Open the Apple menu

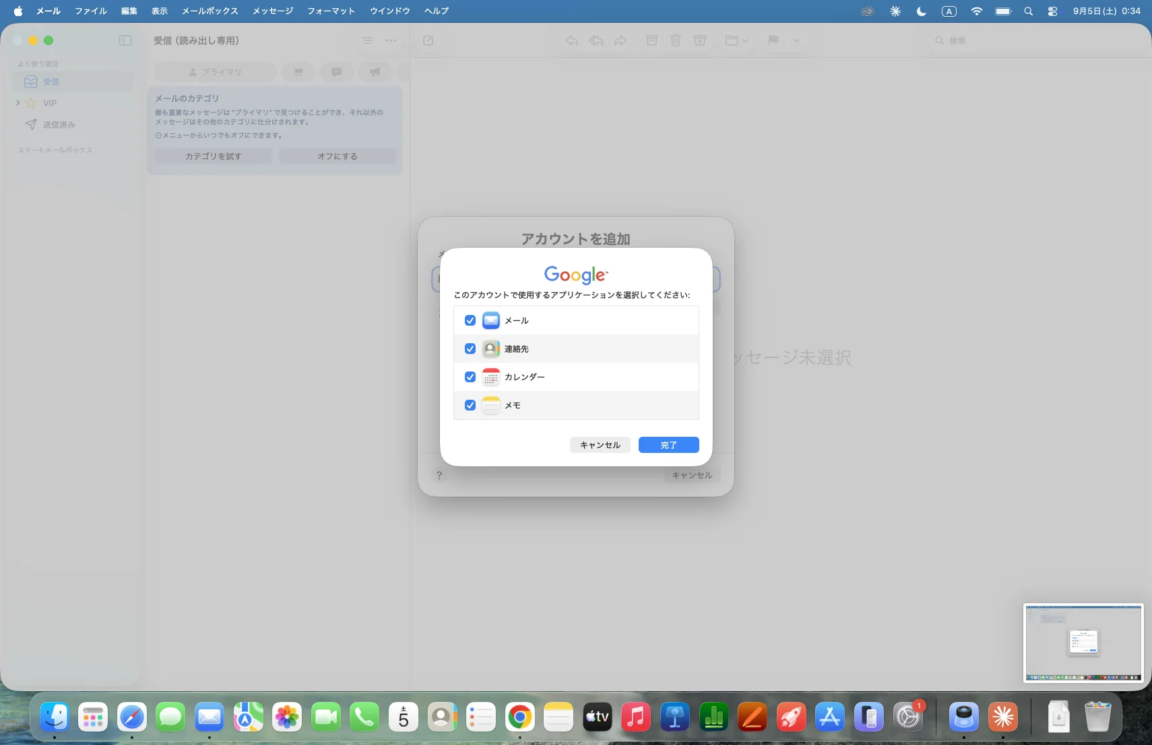coord(18,11)
